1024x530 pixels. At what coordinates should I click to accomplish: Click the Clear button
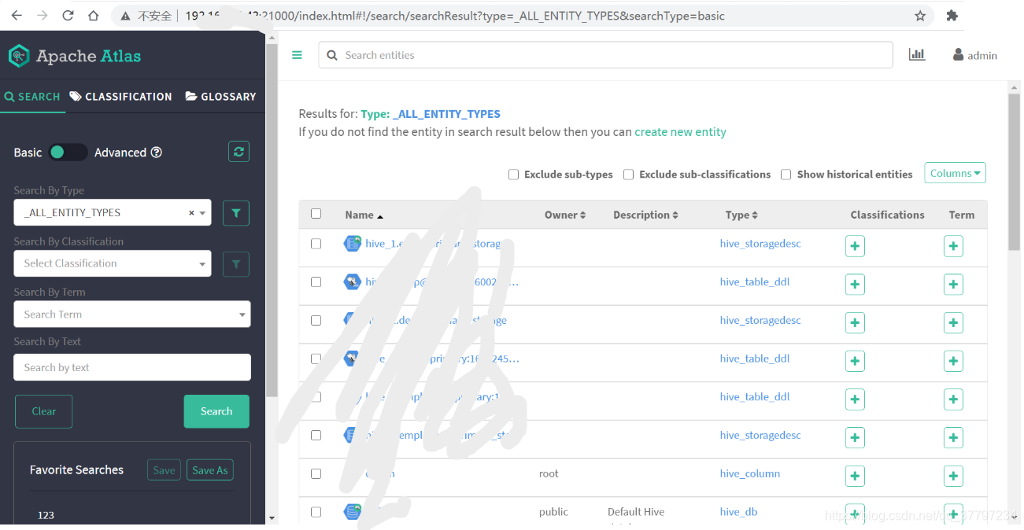pos(44,411)
